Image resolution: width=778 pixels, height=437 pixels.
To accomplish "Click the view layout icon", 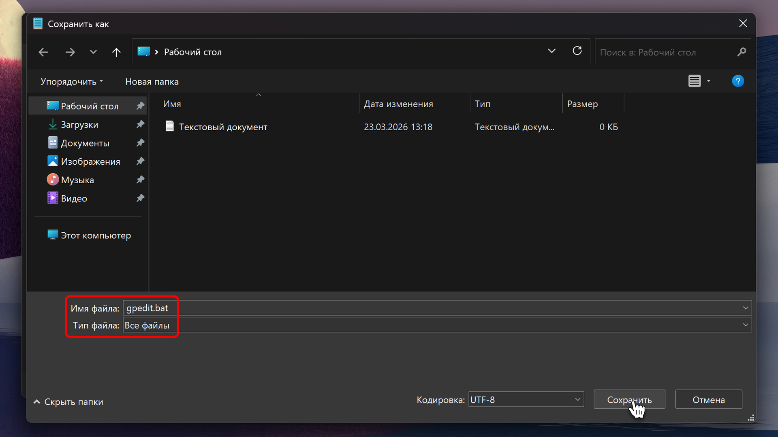I will tap(695, 81).
